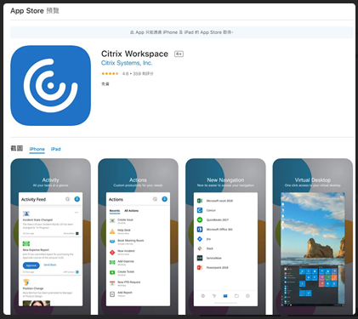Click the green Create Ticket icon
This screenshot has width=358, height=319.
(112, 272)
